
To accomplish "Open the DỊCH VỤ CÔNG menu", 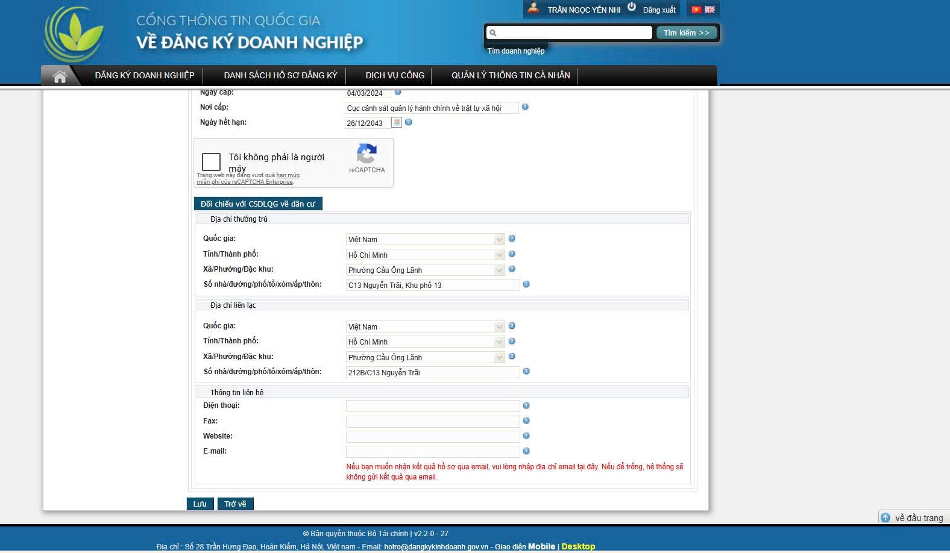I will [395, 76].
